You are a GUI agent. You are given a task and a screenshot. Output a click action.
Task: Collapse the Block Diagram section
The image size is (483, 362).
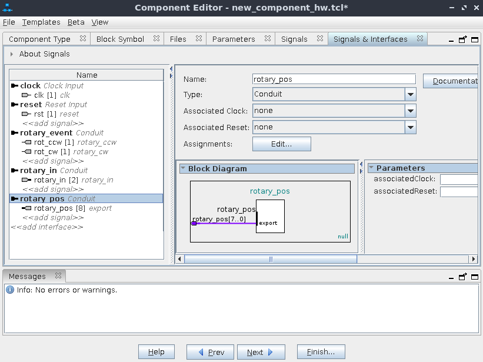point(183,169)
